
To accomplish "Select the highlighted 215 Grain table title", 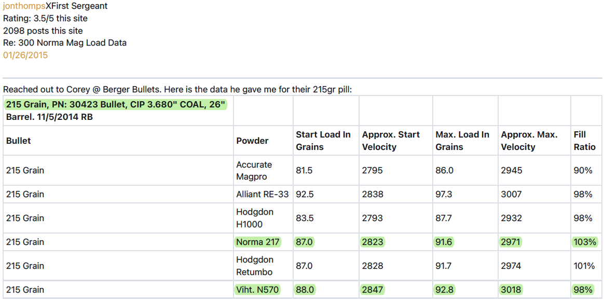I will coord(116,105).
